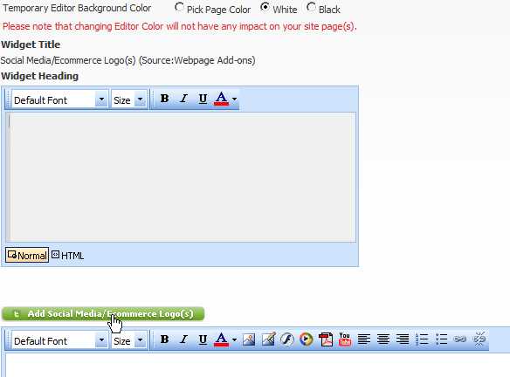Insert YouTube video icon

pyautogui.click(x=345, y=339)
